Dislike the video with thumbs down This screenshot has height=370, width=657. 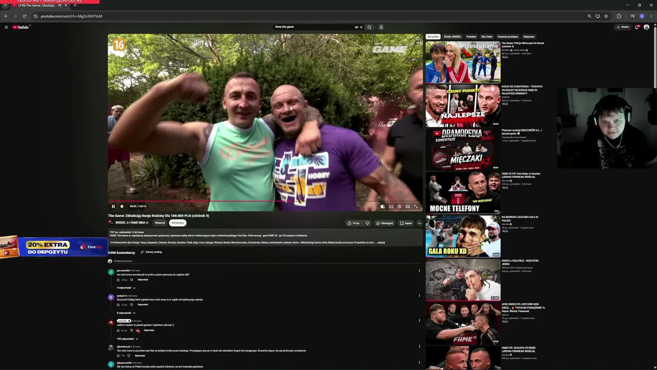point(367,223)
